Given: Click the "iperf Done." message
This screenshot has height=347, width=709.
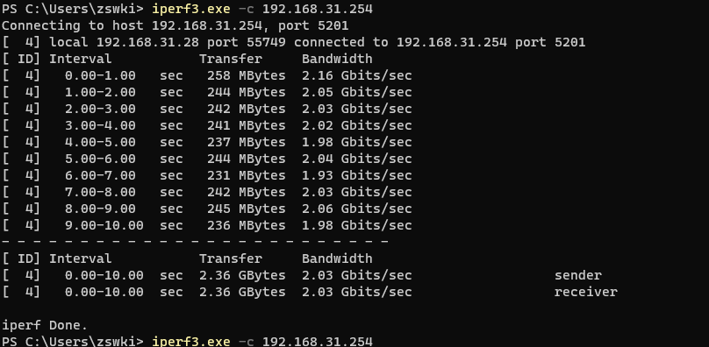Looking at the screenshot, I should click(45, 325).
